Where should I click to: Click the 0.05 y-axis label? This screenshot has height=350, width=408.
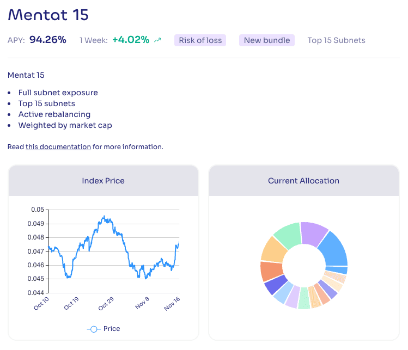tap(37, 210)
